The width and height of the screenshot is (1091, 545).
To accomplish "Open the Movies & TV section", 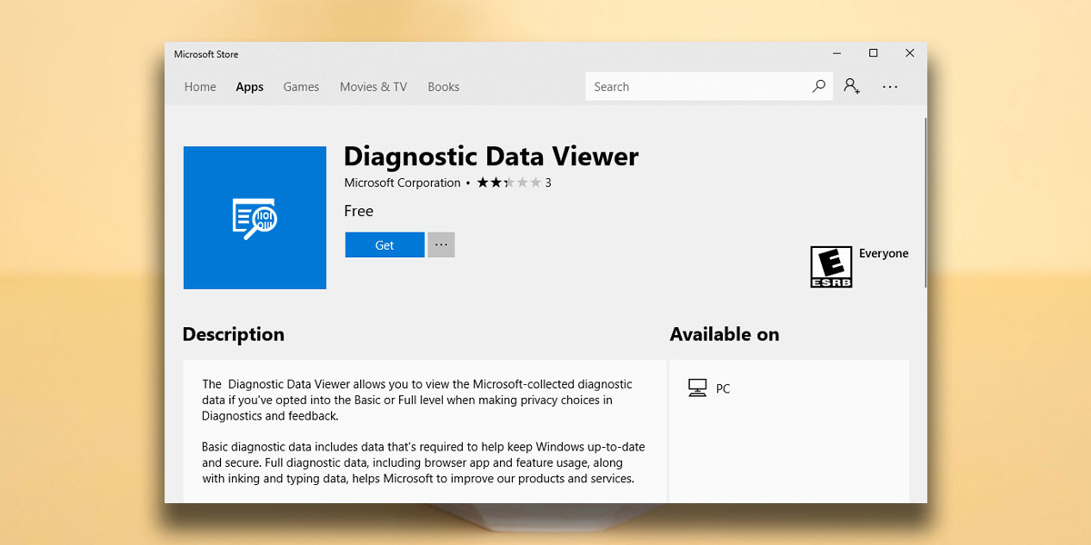I will coord(373,86).
